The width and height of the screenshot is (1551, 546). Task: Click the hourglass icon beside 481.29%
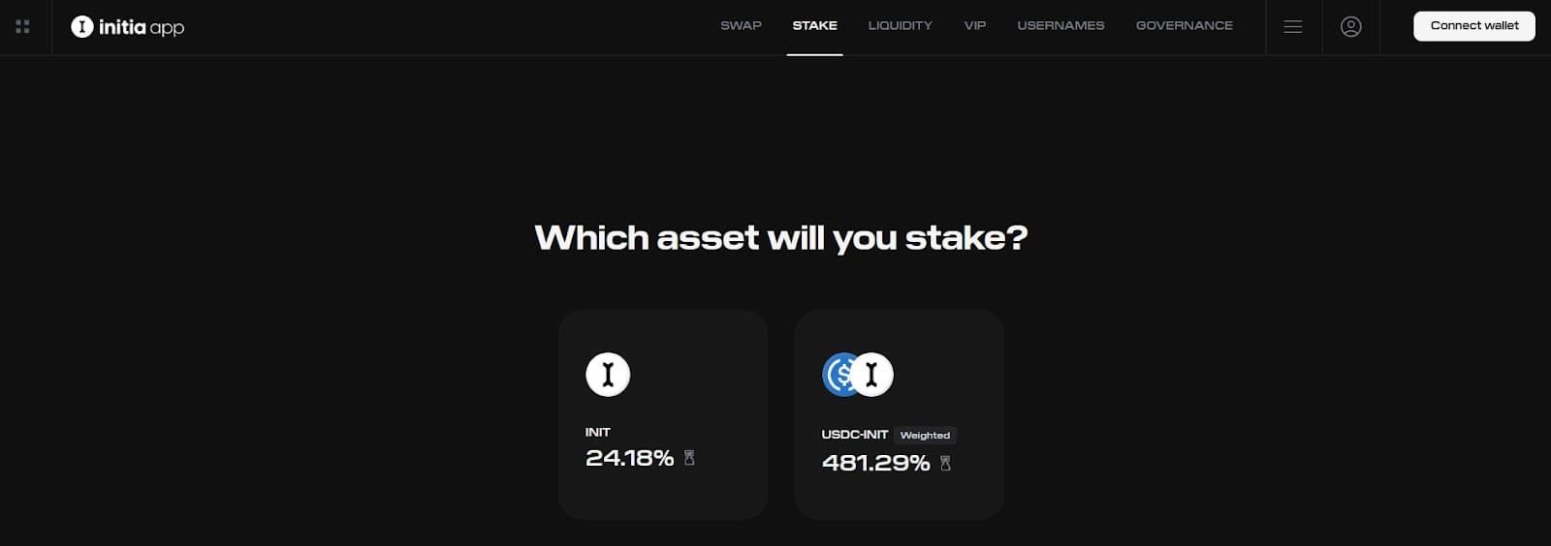945,464
